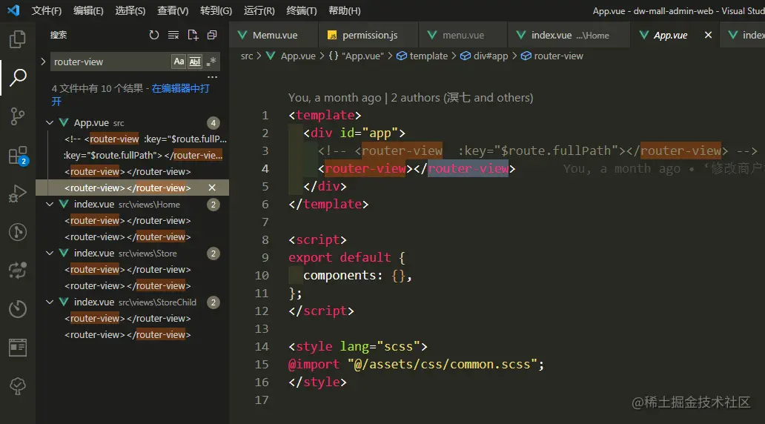The height and width of the screenshot is (424, 765).
Task: Open the Timeline history activity bar icon
Action: [18, 309]
